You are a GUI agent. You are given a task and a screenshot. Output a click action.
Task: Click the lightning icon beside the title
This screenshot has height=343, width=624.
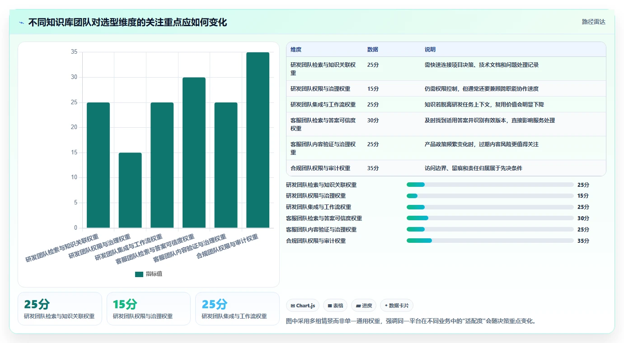point(22,23)
